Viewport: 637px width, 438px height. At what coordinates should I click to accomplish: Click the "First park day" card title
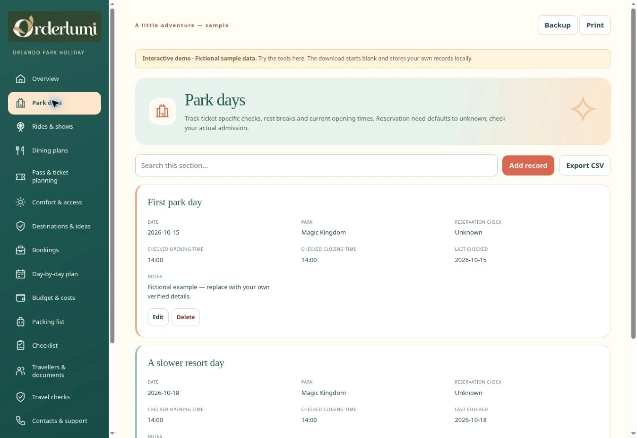(175, 202)
